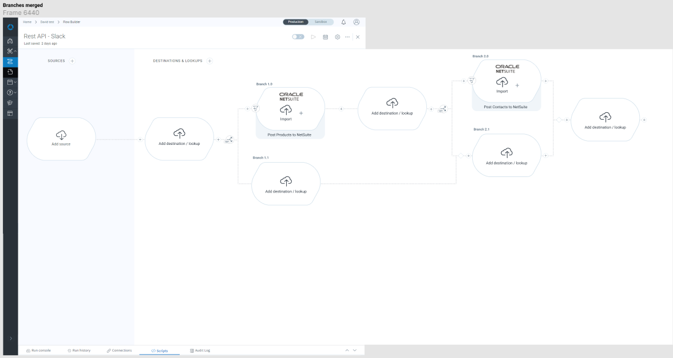
Task: Toggle the flow enable switch
Action: tap(298, 37)
